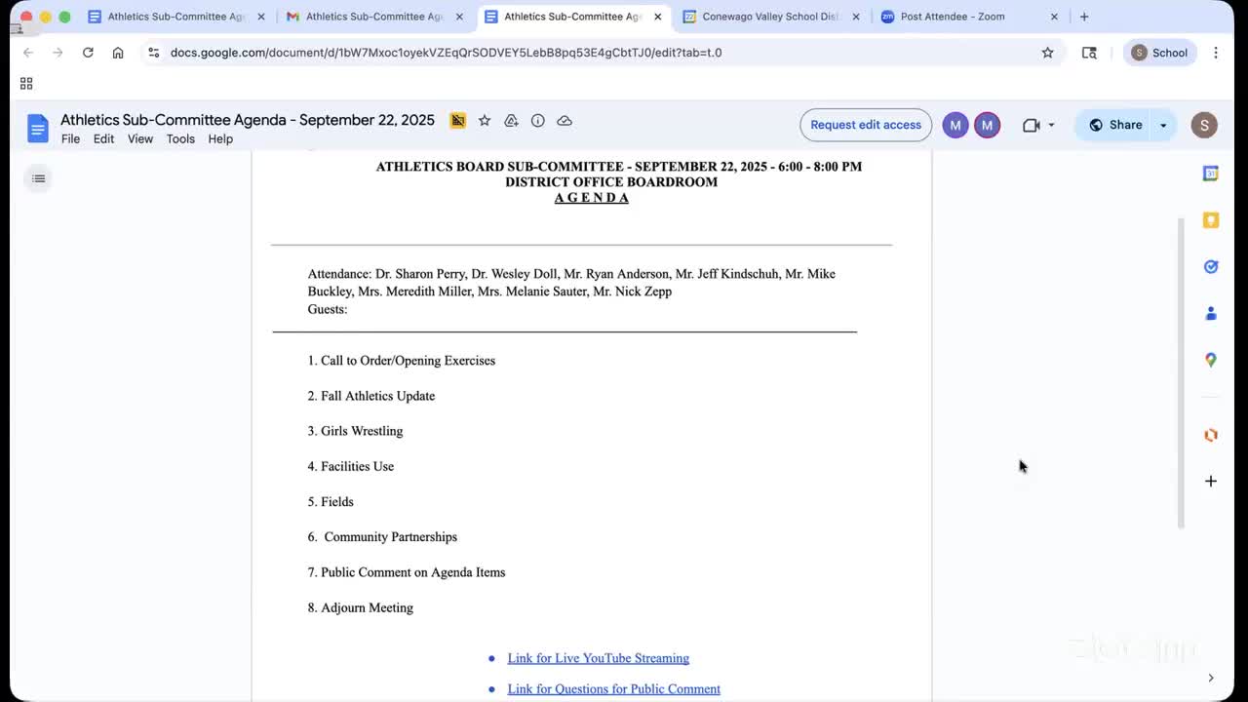Open the Tools menu

click(180, 139)
